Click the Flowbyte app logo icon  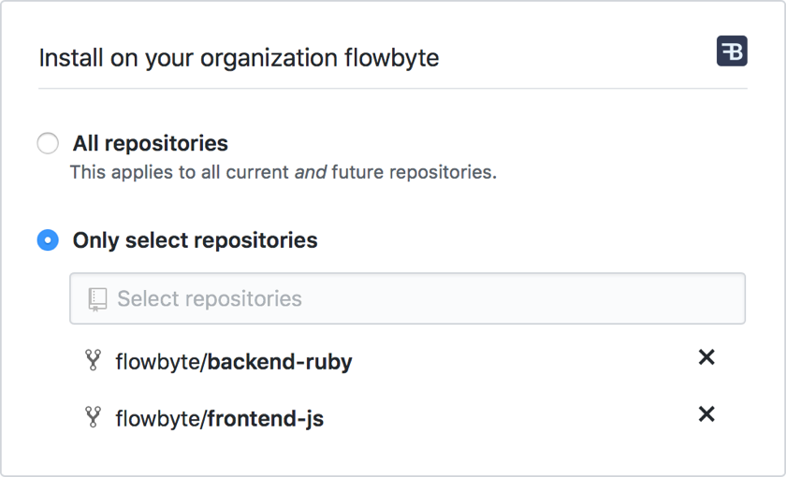pos(732,51)
